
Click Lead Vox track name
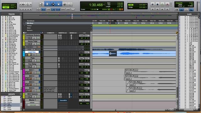(x=32, y=52)
